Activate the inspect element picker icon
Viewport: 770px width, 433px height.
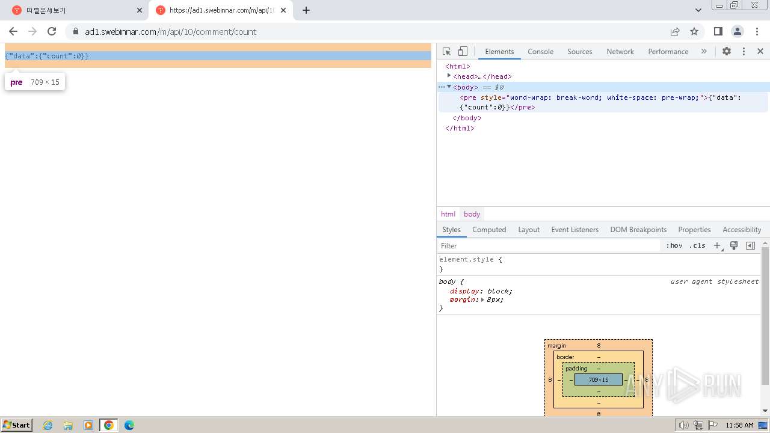coord(446,52)
